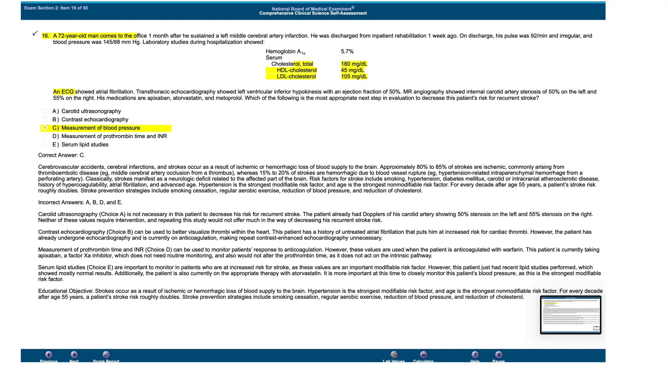Select radio option C Measurement of blood pressure

45,128
